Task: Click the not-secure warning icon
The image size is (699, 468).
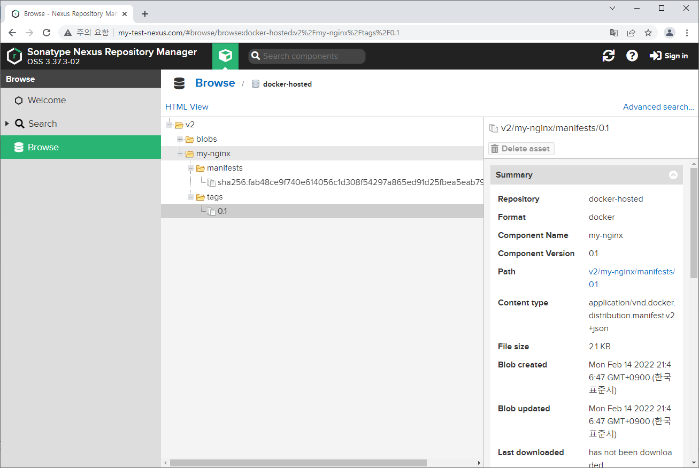Action: [68, 33]
